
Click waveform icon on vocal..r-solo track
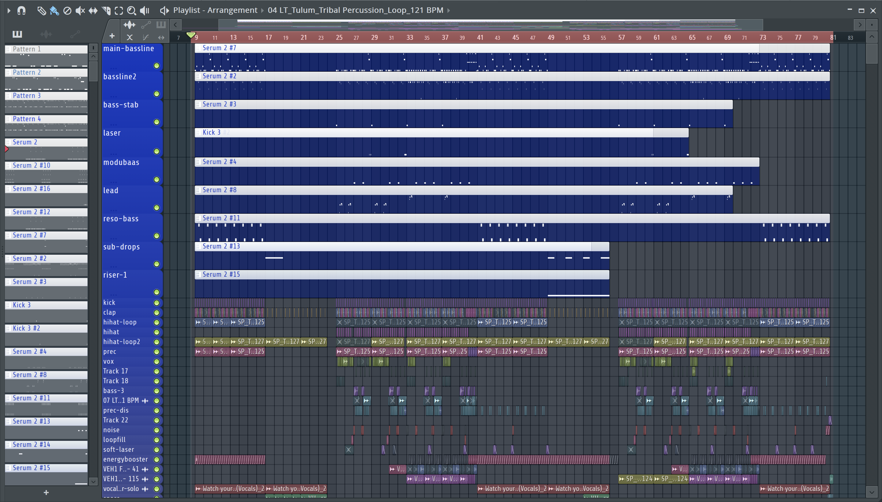pyautogui.click(x=145, y=489)
